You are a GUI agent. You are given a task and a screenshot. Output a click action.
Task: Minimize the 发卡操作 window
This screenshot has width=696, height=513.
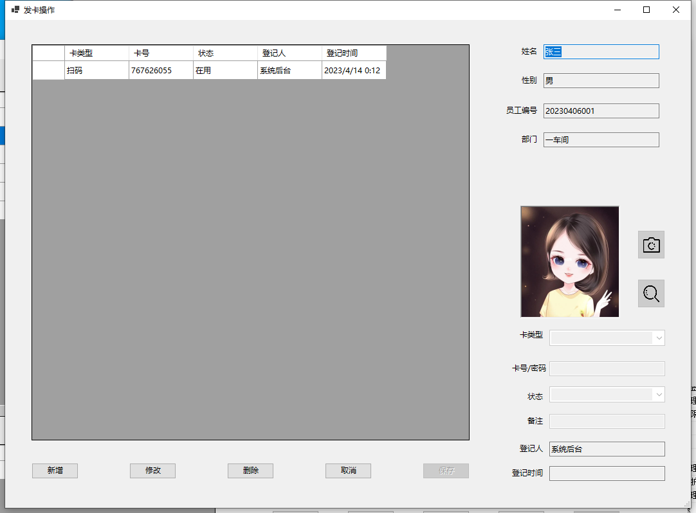pos(618,10)
